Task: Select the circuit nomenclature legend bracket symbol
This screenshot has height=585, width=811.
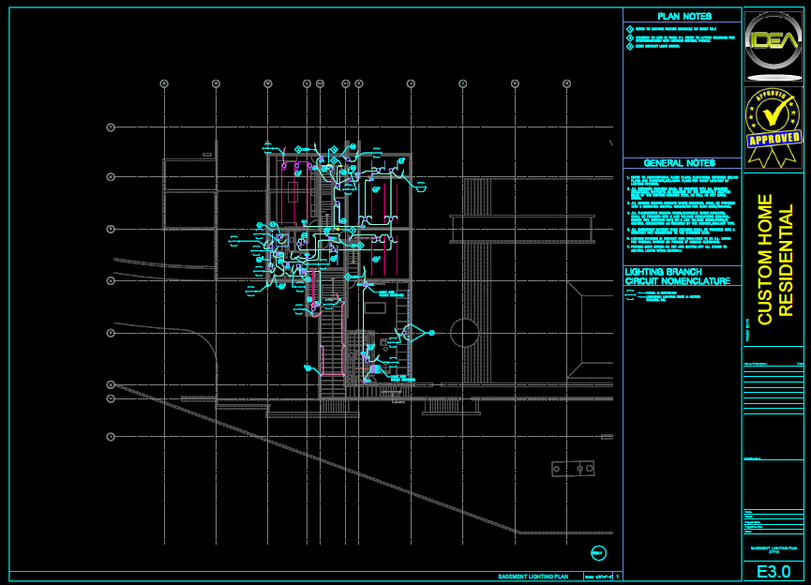Action: coord(630,295)
